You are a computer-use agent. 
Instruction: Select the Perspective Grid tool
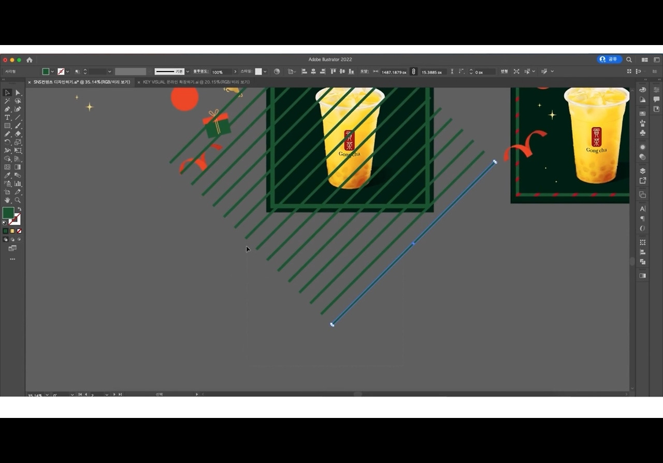(18, 159)
